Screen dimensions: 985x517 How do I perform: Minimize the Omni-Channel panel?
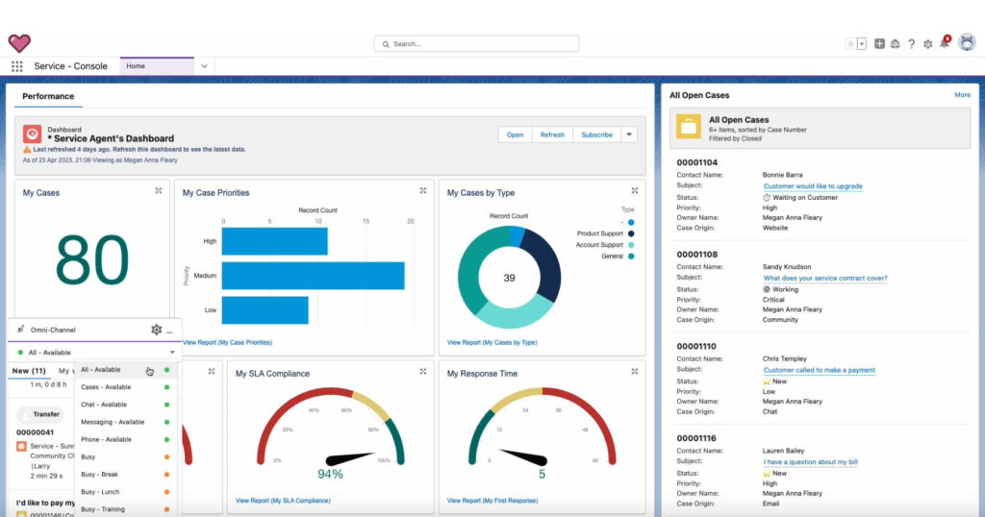pyautogui.click(x=169, y=331)
